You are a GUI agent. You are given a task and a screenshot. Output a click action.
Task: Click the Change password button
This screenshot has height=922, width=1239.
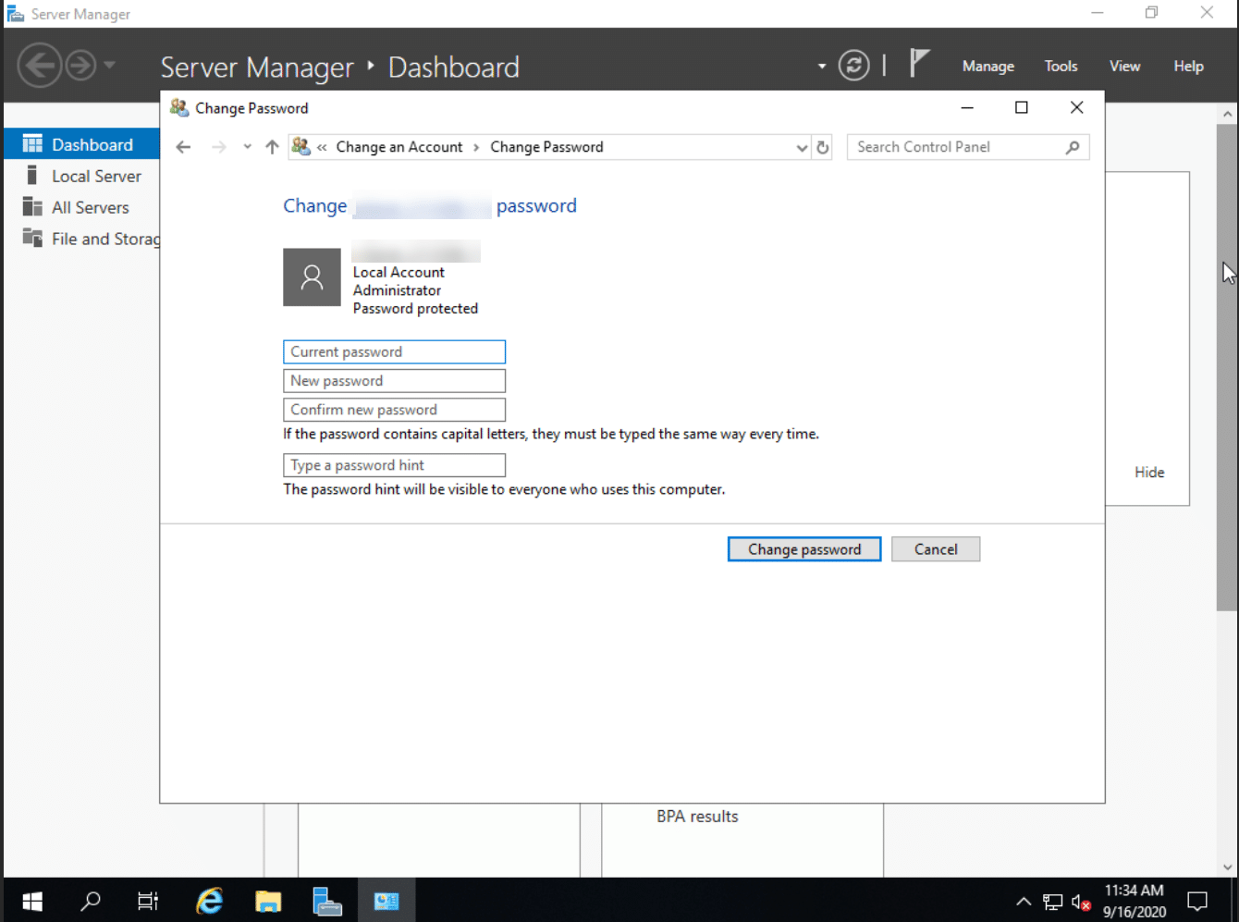coord(804,548)
